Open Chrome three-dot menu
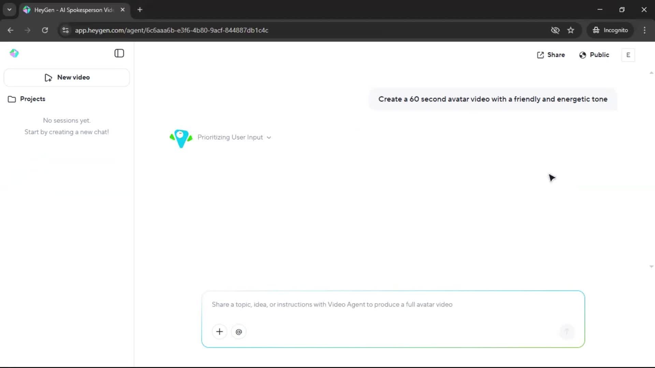The width and height of the screenshot is (655, 368). tap(644, 30)
